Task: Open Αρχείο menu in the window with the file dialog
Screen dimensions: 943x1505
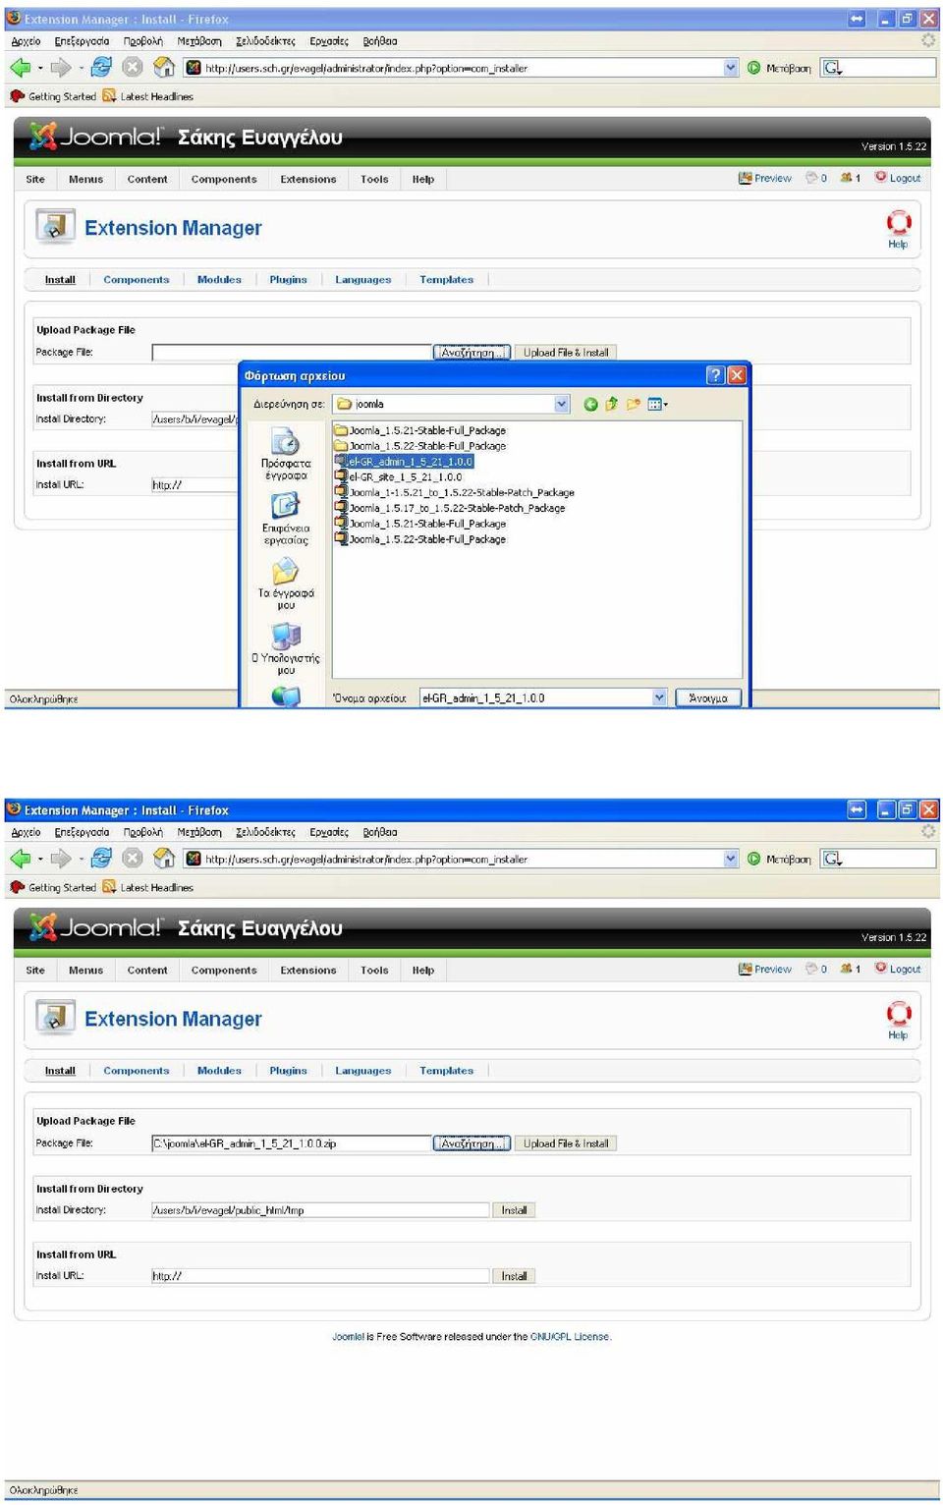Action: point(26,41)
